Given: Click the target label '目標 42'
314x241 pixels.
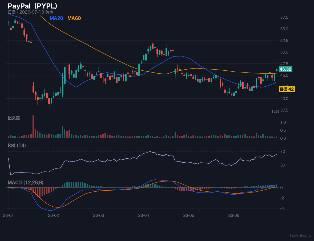Looking at the screenshot, I should [x=287, y=89].
